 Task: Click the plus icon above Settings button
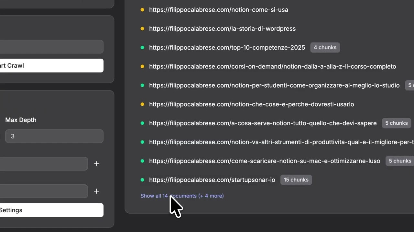coord(96,191)
